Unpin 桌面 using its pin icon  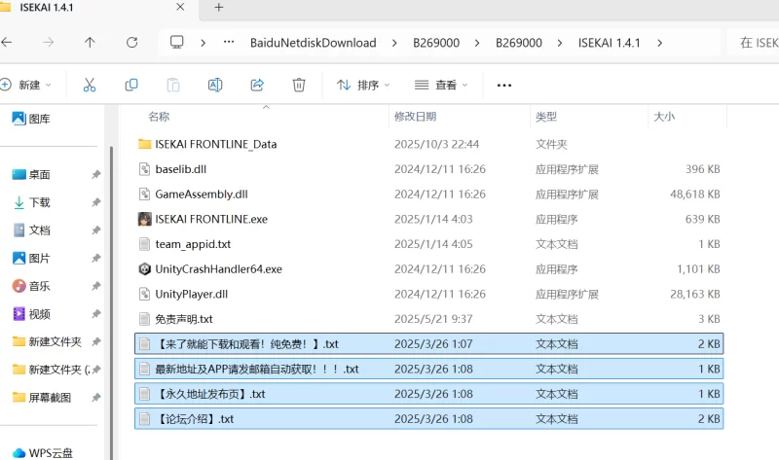click(x=96, y=175)
